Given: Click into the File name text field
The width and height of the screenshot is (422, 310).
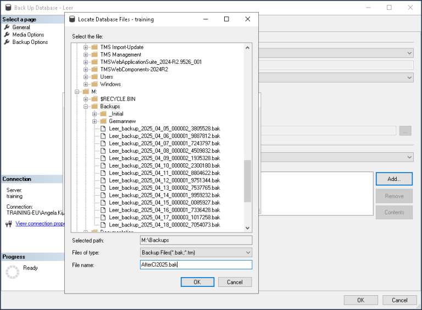Looking at the screenshot, I should click(196, 265).
